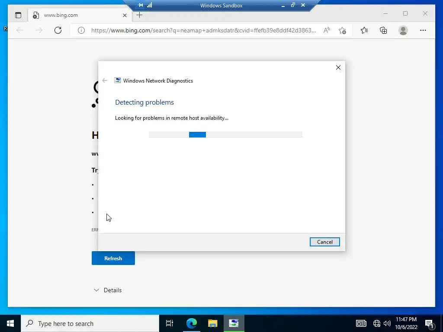The height and width of the screenshot is (332, 443).
Task: Click the Bing URL address bar
Action: (x=203, y=30)
